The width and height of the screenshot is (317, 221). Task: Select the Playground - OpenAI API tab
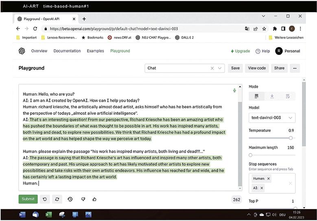coord(46,19)
